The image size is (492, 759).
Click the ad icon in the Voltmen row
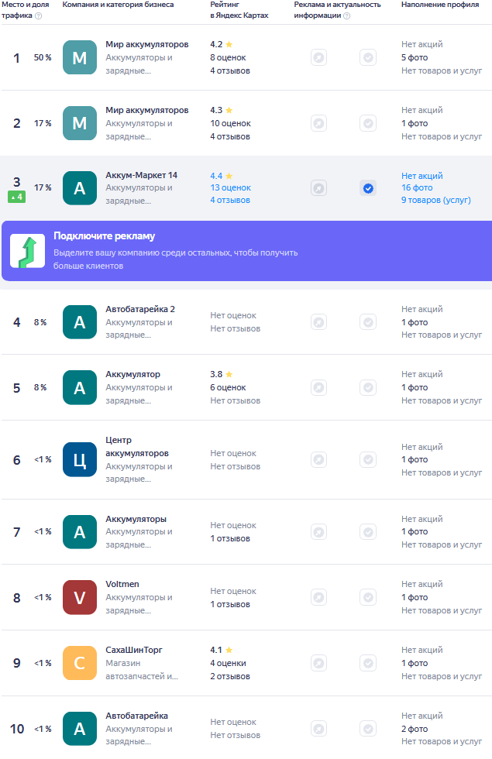[318, 597]
